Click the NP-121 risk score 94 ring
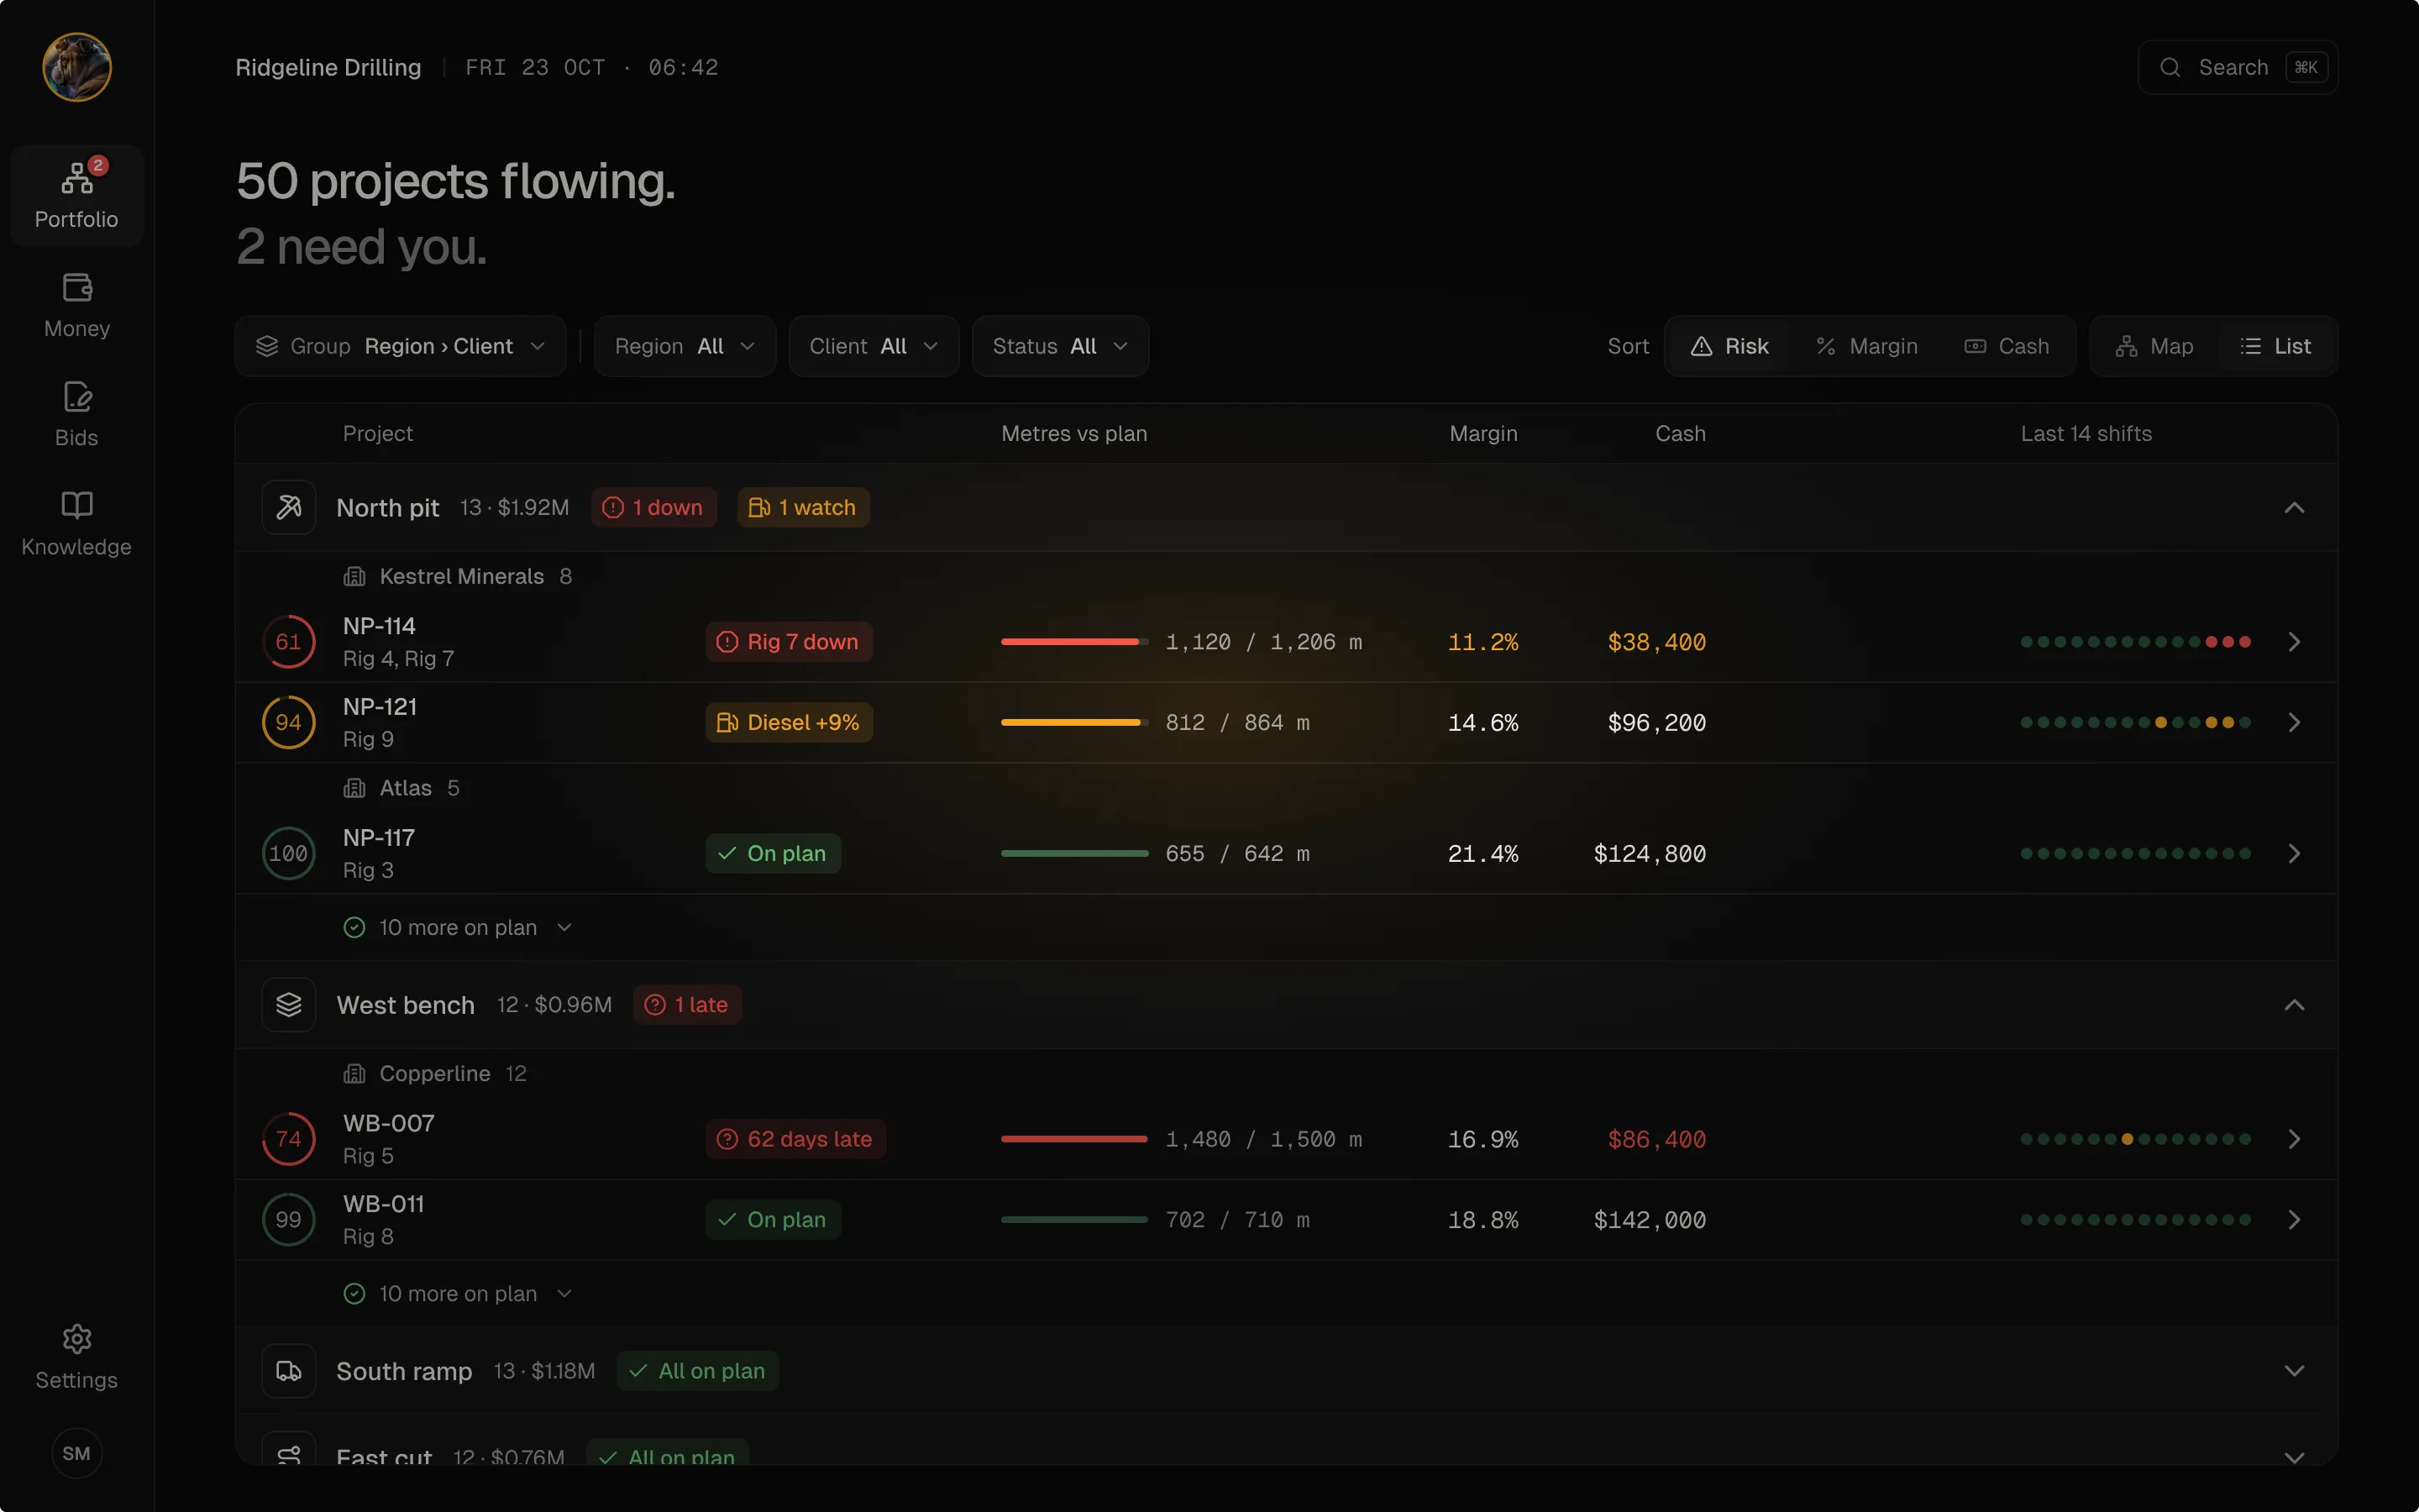 pos(289,723)
